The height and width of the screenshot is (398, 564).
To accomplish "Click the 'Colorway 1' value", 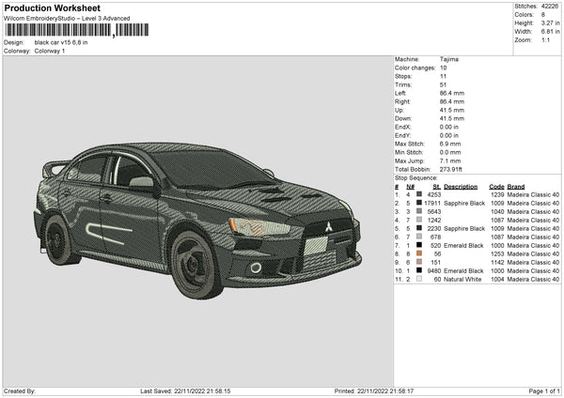I will [x=50, y=51].
